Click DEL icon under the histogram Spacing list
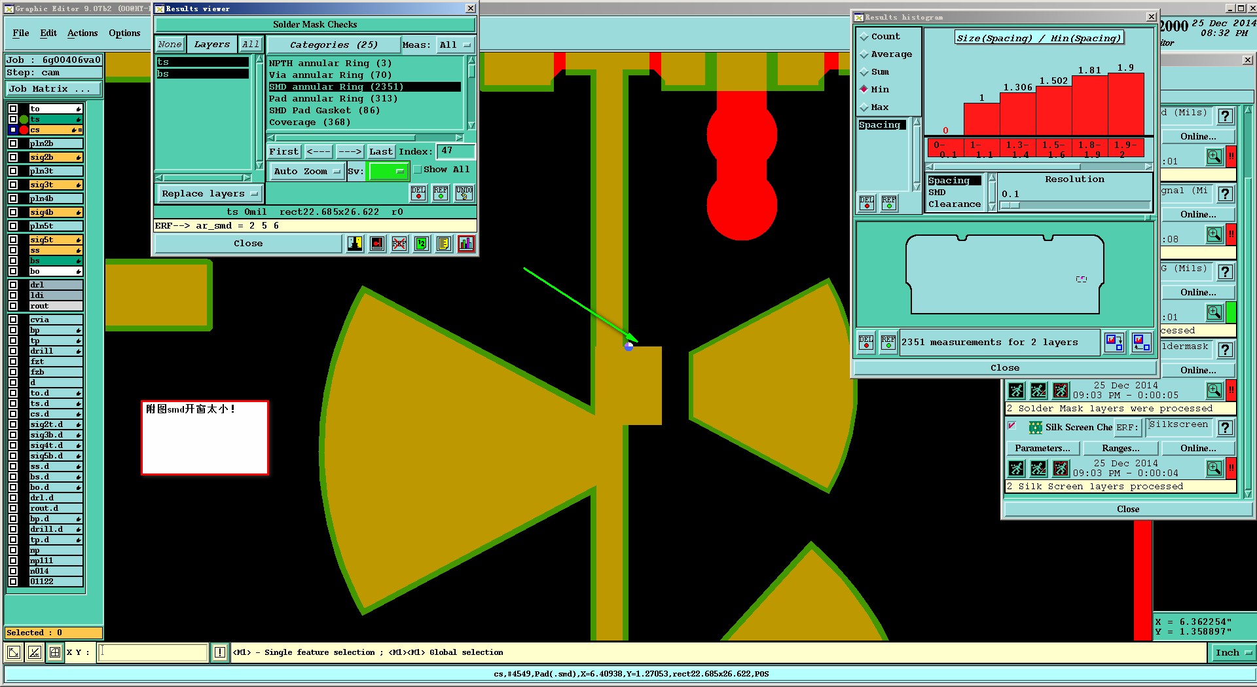Screen dimensions: 1257x687 867,203
